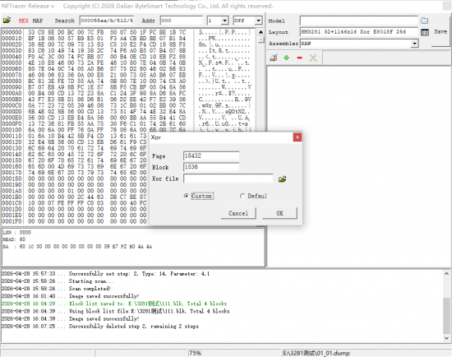Select the Custom radio option
The image size is (452, 357).
point(187,196)
